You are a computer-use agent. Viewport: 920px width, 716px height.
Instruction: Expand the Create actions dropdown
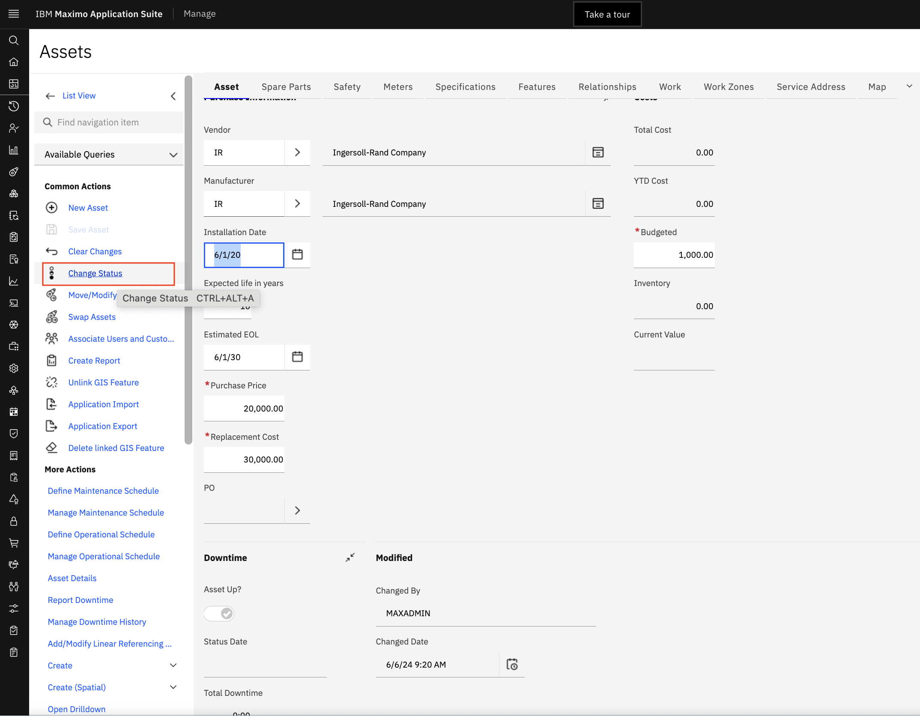click(x=173, y=665)
